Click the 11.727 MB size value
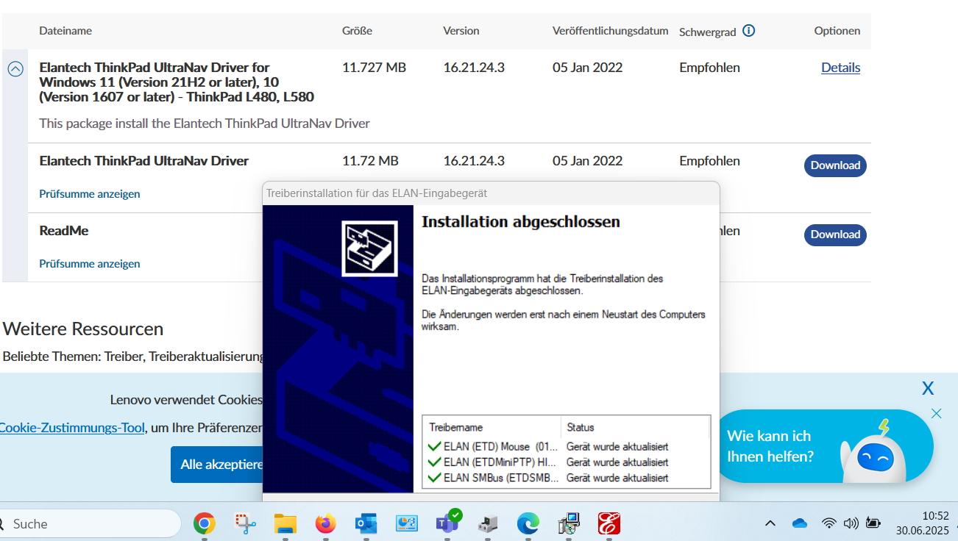 tap(374, 68)
